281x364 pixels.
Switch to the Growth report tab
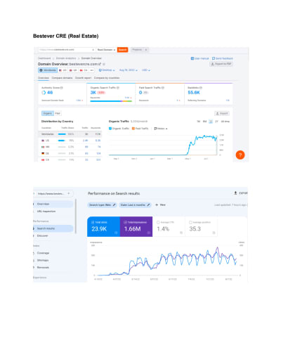83,78
